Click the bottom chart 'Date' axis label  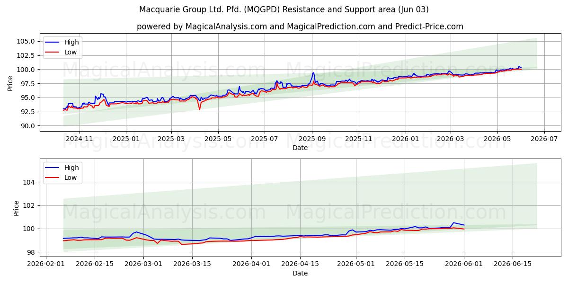pos(300,273)
